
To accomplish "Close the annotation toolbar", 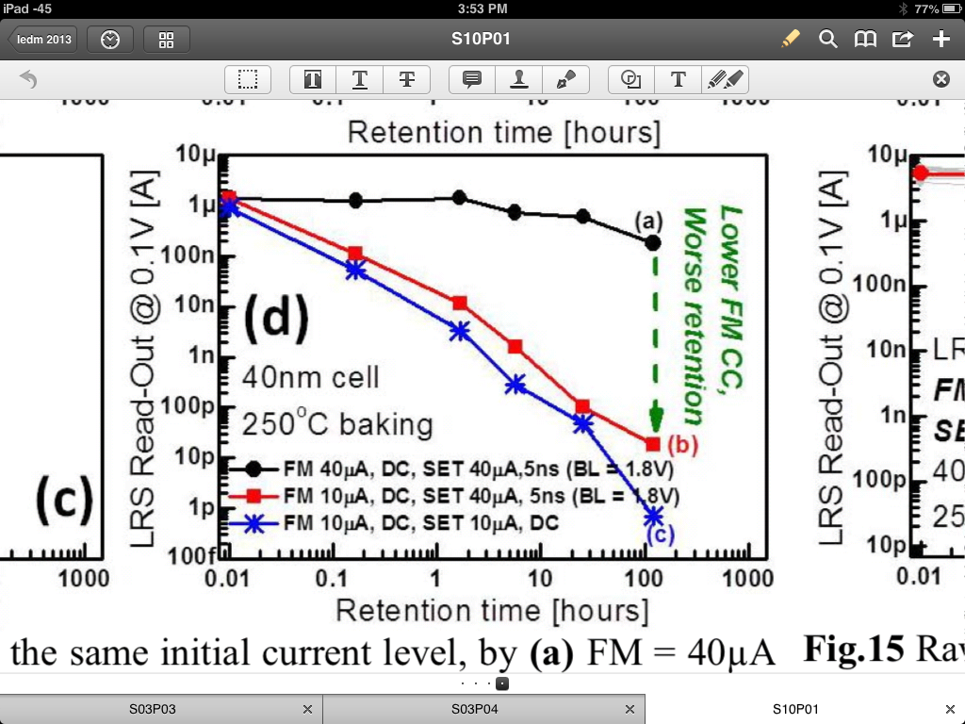I will pos(940,80).
